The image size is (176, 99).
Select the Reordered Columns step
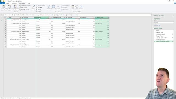click(161, 40)
